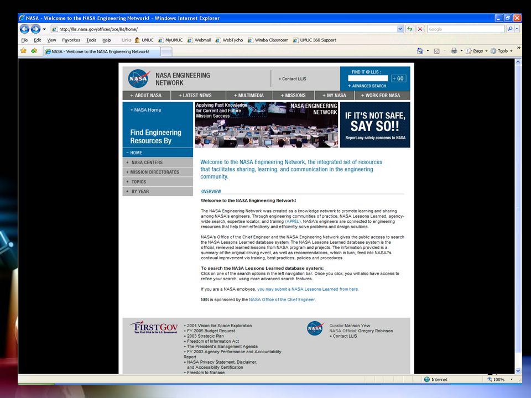
Task: Click the NASA meatball logo in header
Action: (x=139, y=78)
